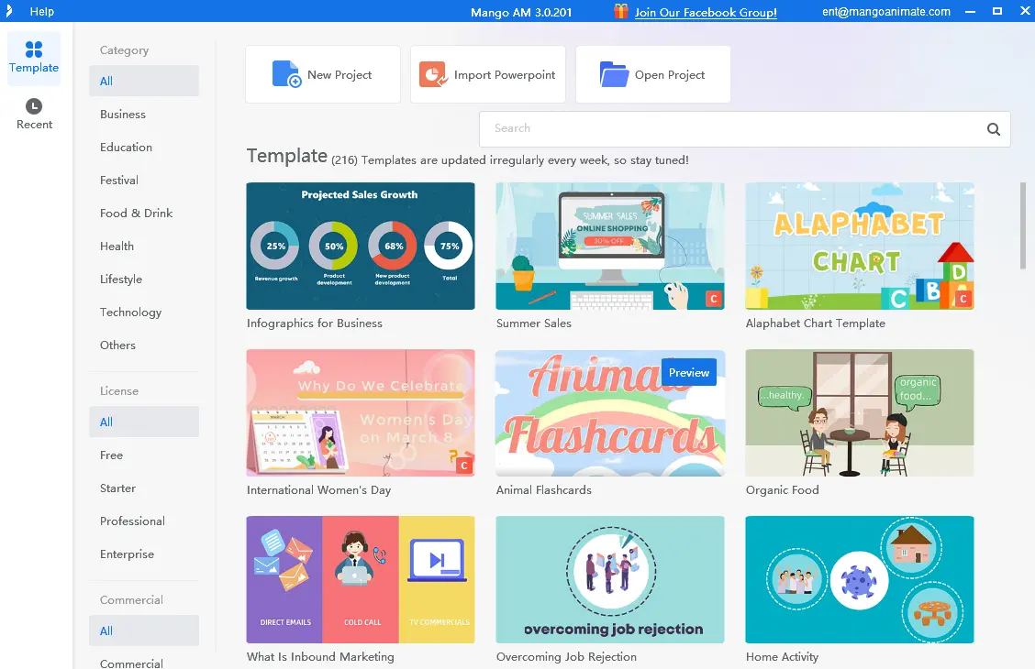Select the Business category
The image size is (1035, 669).
123,115
